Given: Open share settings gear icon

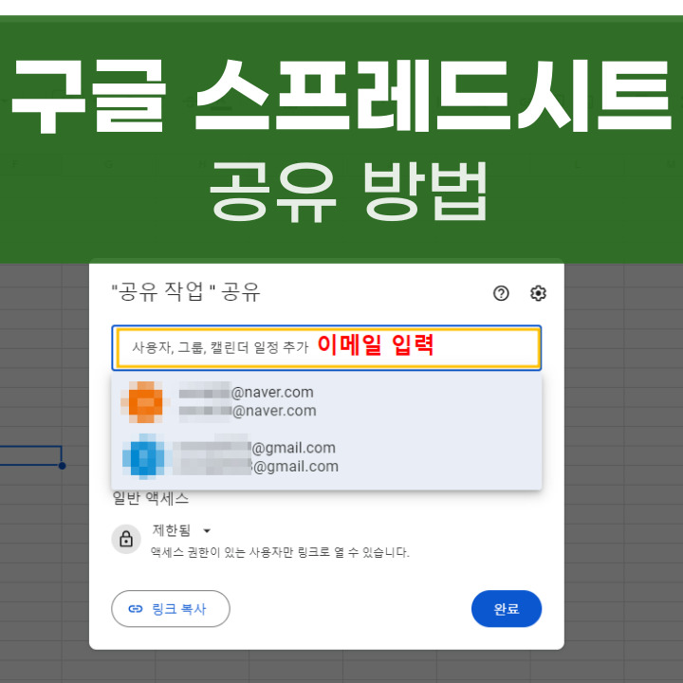Looking at the screenshot, I should click(538, 293).
